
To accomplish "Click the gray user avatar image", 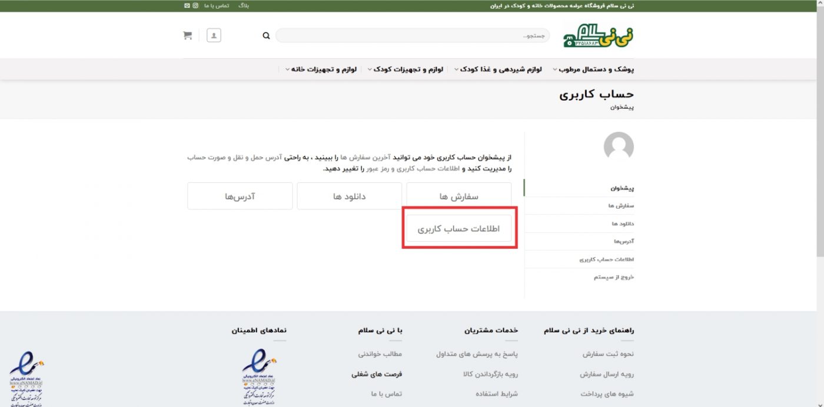I will [x=619, y=146].
